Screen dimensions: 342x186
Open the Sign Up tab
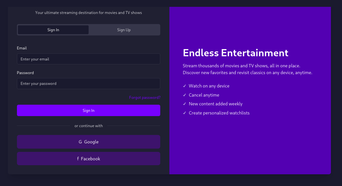tap(124, 30)
